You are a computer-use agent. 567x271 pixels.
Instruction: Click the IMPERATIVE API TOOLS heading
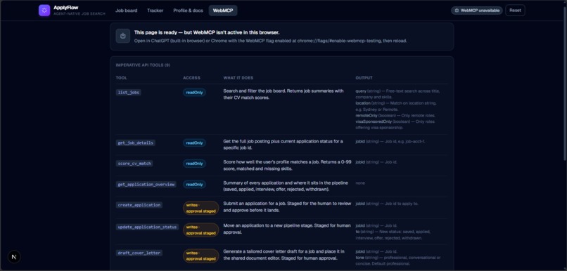point(143,65)
